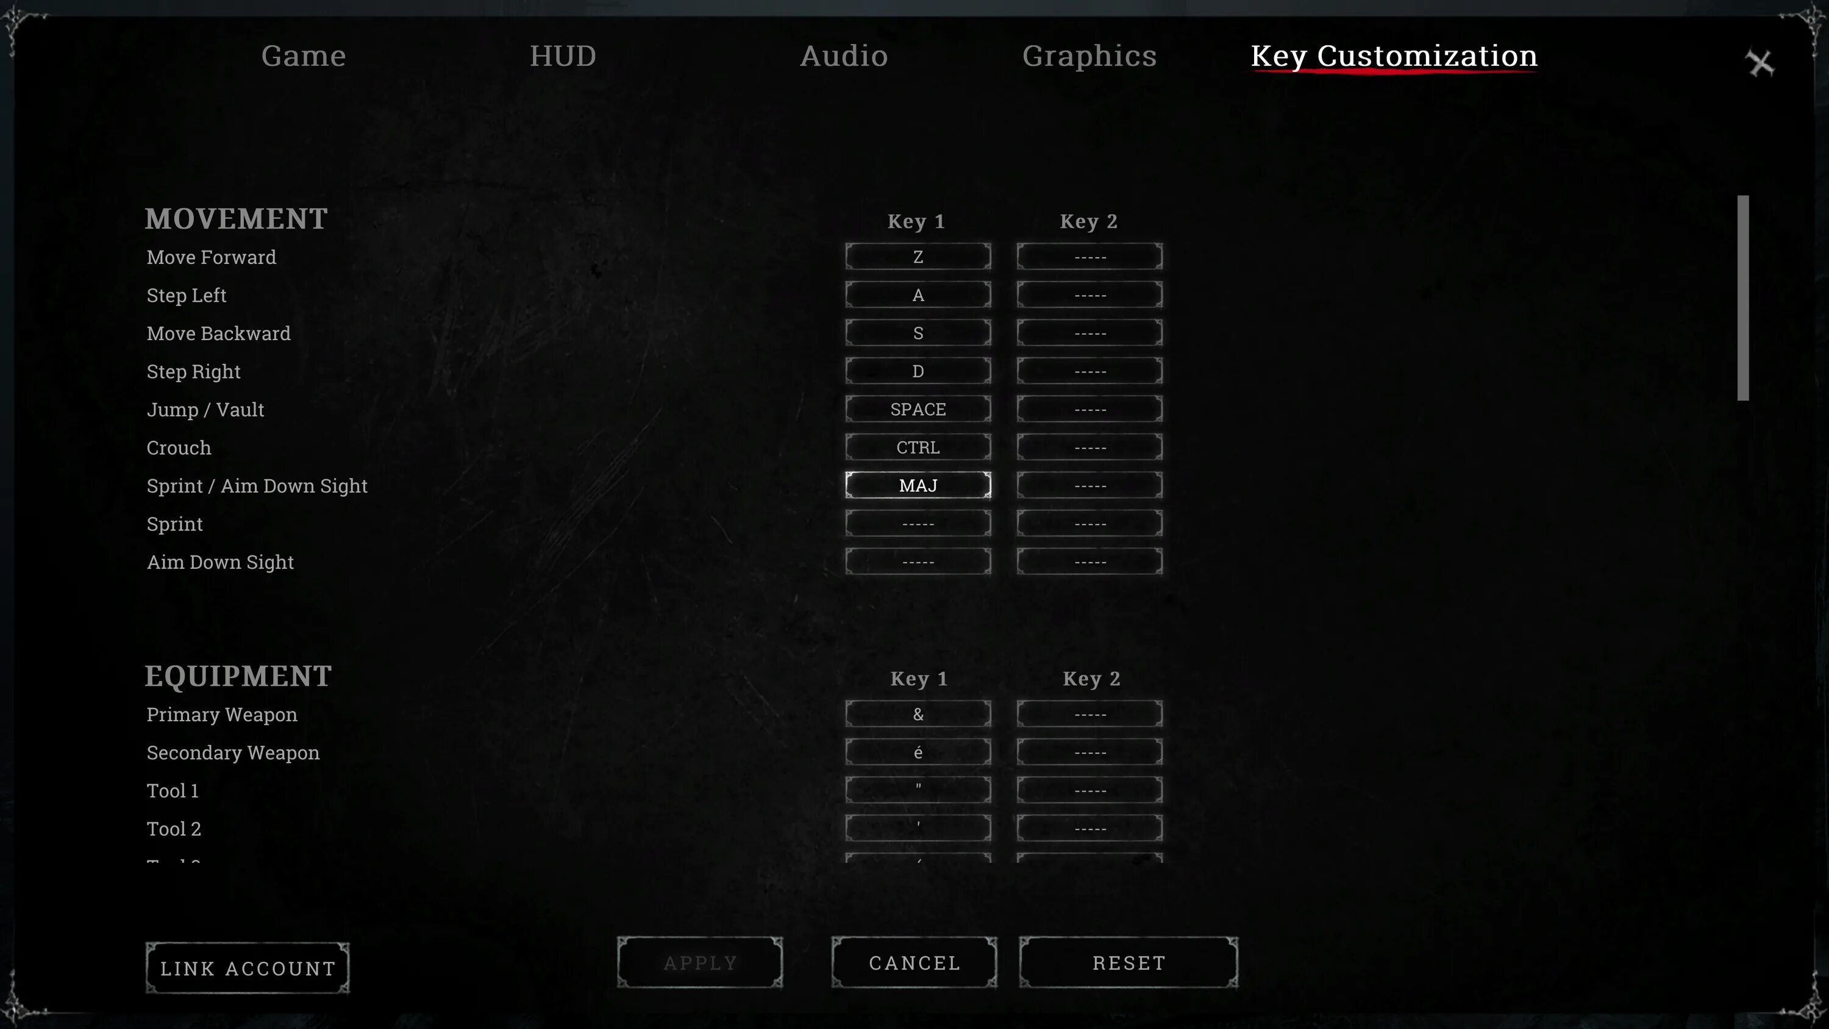The width and height of the screenshot is (1829, 1029).
Task: Click the Aim Down Sight Key 2 field
Action: (x=1089, y=561)
